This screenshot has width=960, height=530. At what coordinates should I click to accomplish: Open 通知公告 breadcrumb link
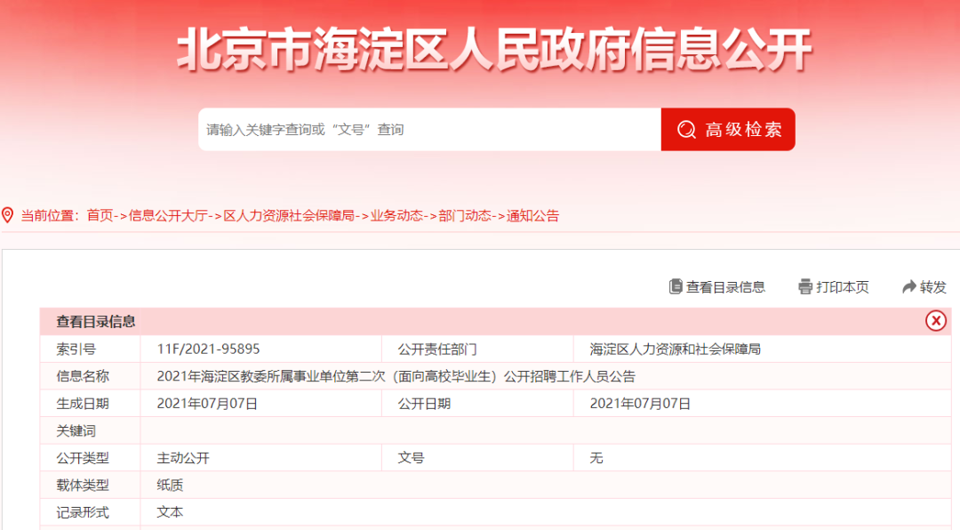coord(532,216)
